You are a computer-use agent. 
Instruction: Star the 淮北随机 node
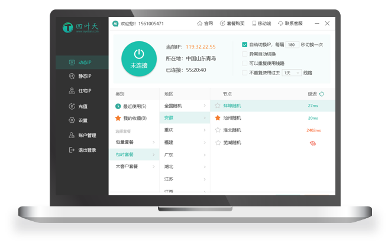click(x=217, y=130)
